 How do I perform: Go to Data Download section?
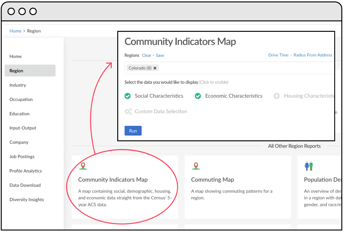click(x=25, y=185)
